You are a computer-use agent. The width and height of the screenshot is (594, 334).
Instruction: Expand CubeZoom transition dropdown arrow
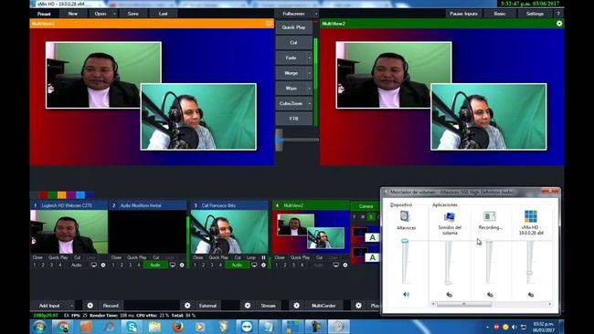pos(310,103)
